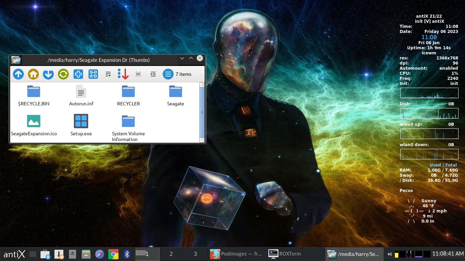Open the antiX start menu

pyautogui.click(x=14, y=254)
